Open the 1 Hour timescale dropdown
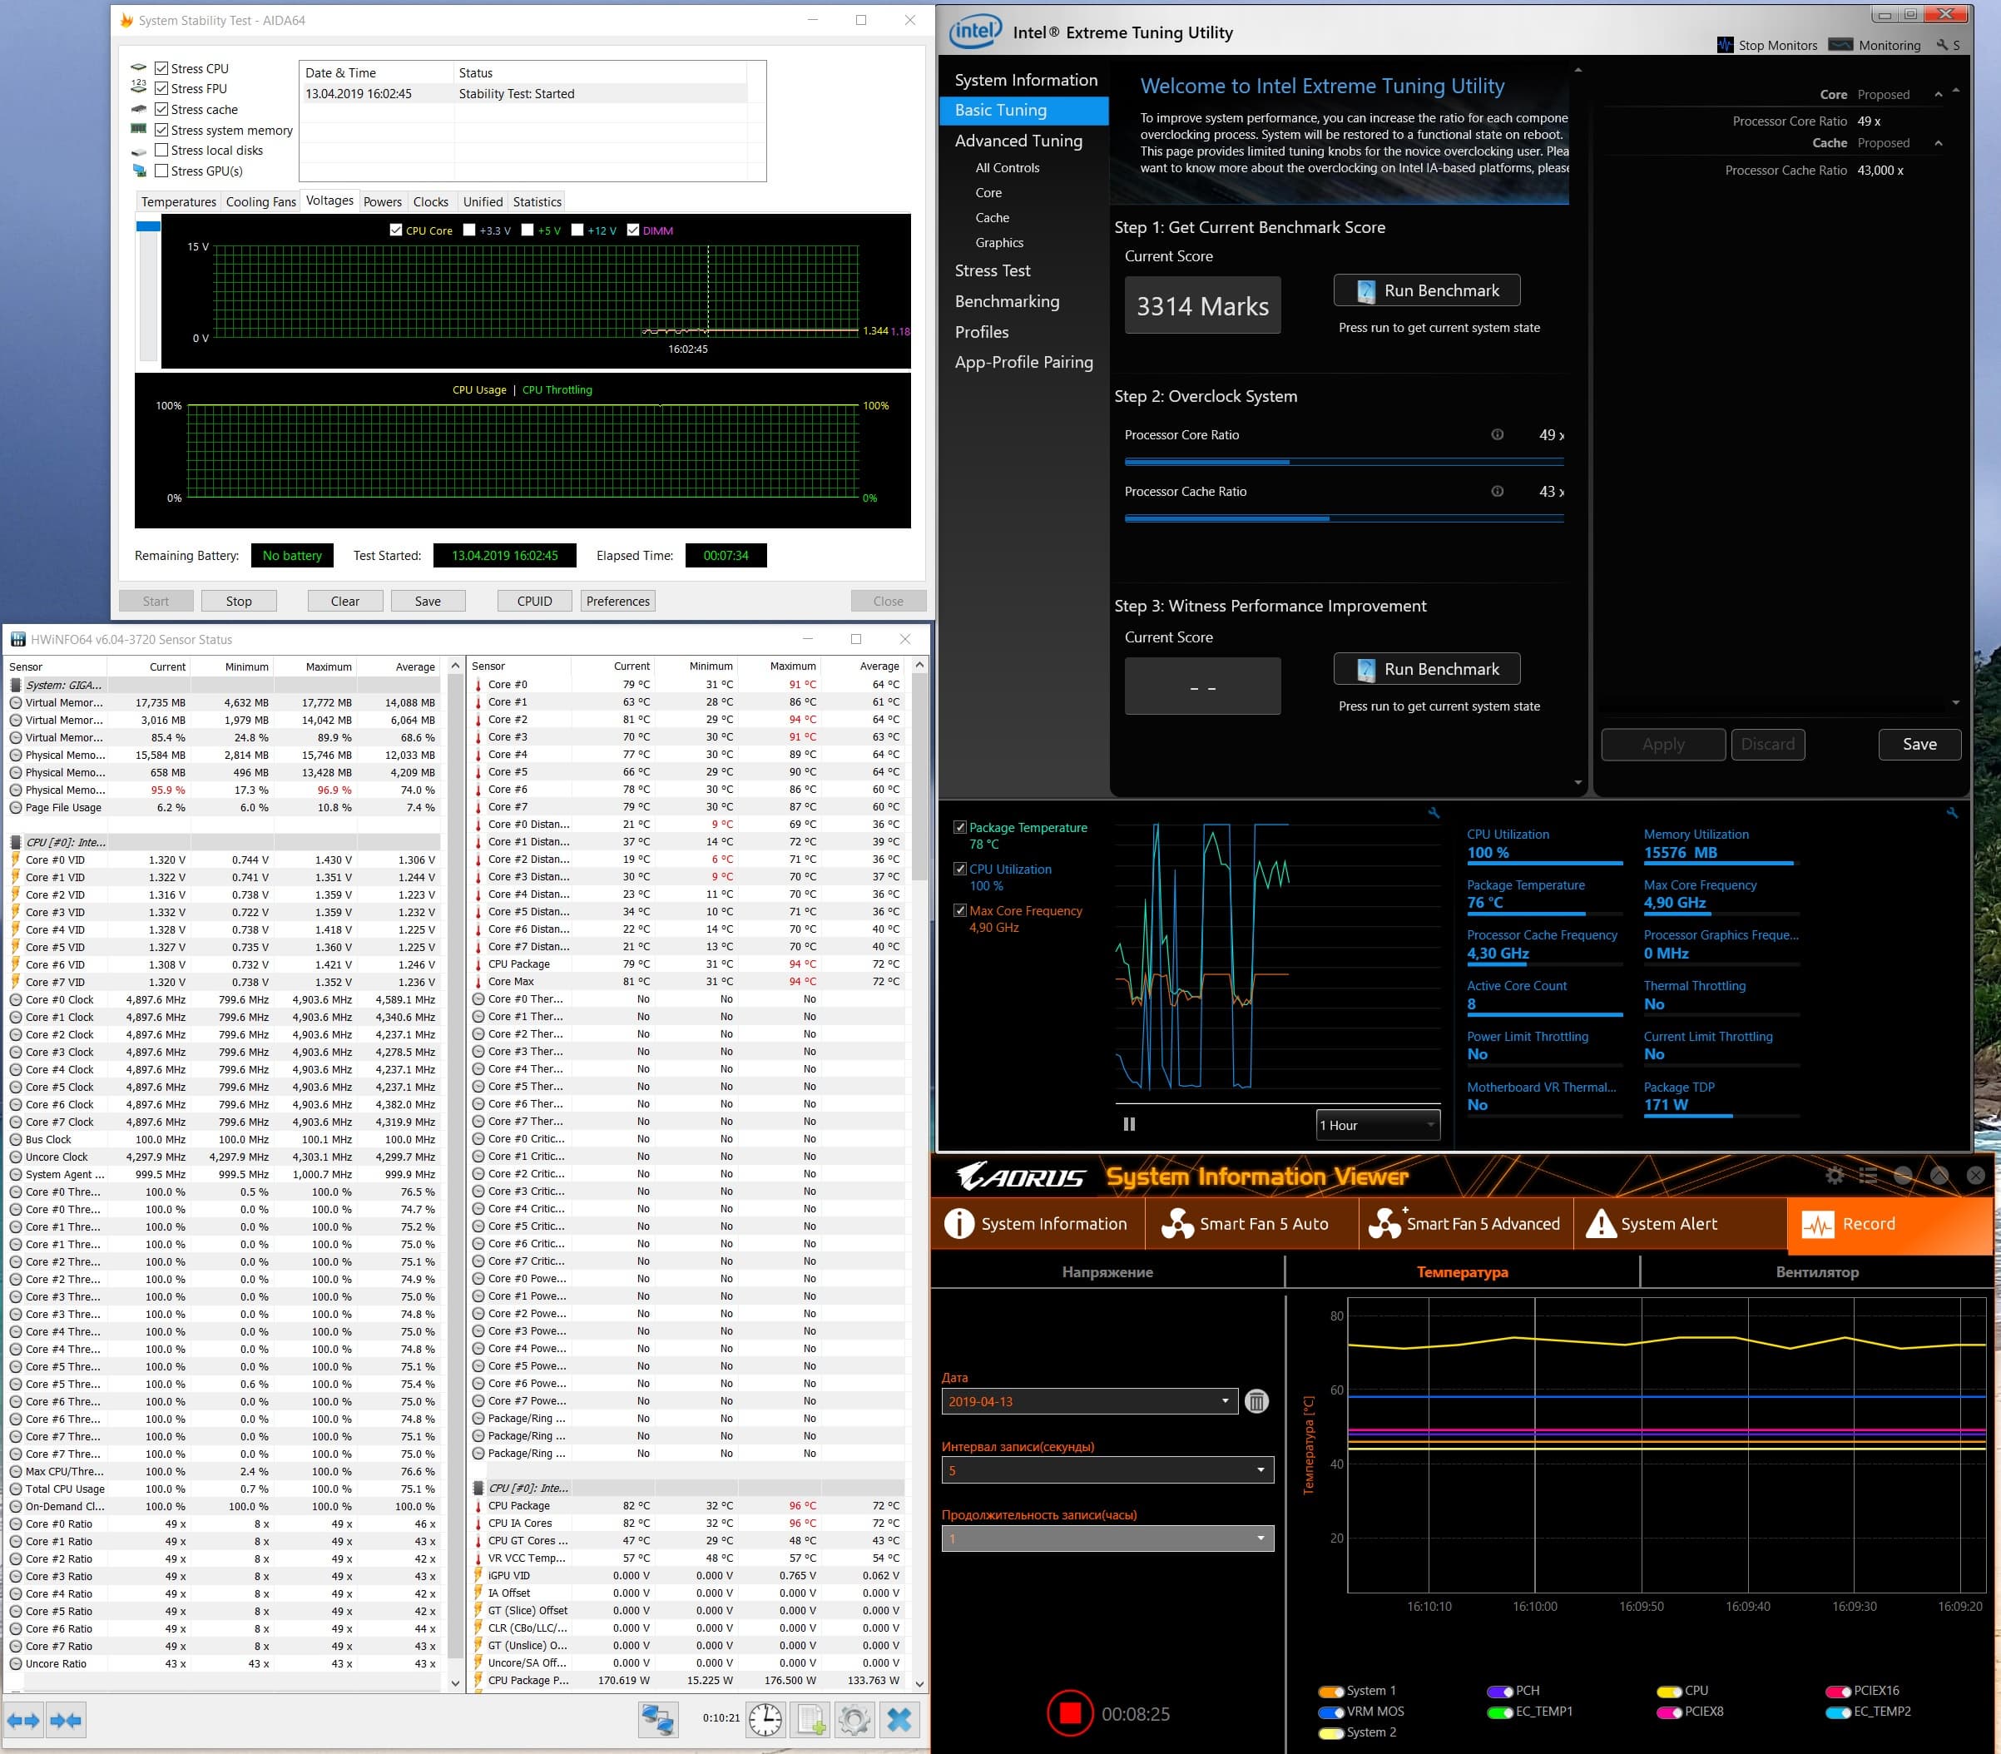Image resolution: width=2001 pixels, height=1754 pixels. pos(1378,1125)
